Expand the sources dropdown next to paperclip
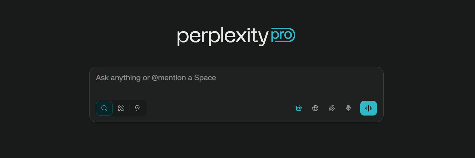This screenshot has height=158, width=475. pyautogui.click(x=315, y=108)
